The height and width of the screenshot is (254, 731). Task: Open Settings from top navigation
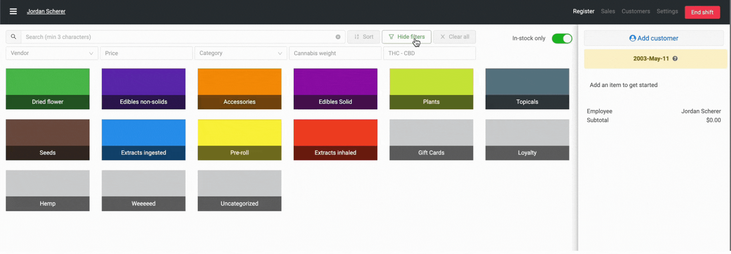coord(667,11)
